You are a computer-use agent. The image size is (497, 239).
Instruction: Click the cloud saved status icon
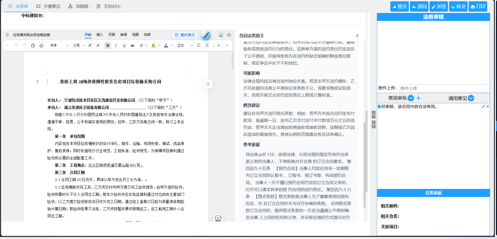click(229, 35)
